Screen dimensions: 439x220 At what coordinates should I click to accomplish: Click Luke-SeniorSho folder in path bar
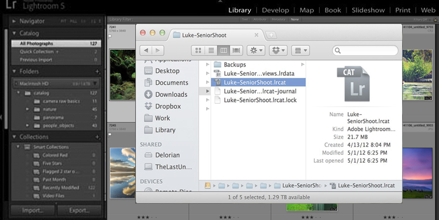click(297, 186)
